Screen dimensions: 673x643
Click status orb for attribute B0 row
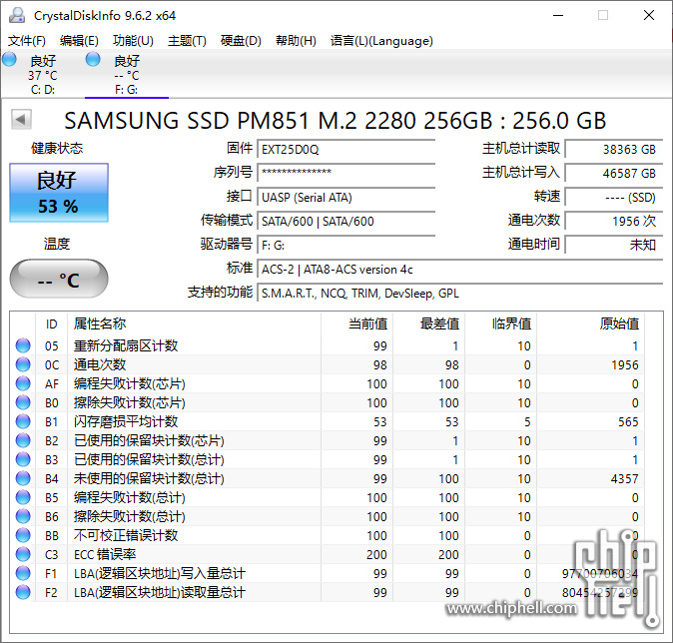23,402
